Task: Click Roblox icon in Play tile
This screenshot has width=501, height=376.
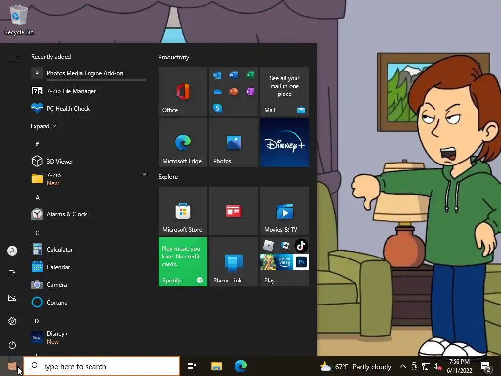Action: click(x=269, y=246)
